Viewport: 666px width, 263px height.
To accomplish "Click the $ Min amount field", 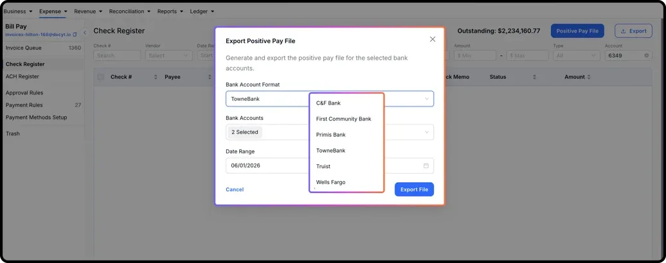I will pyautogui.click(x=475, y=55).
